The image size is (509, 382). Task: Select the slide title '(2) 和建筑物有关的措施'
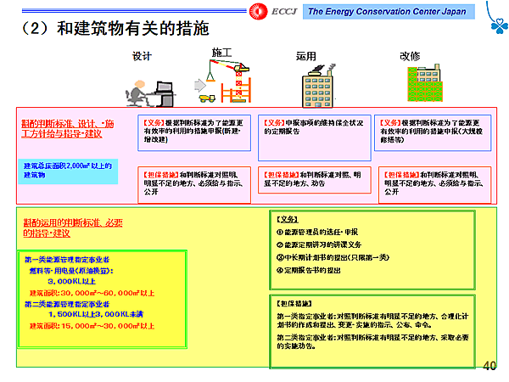tap(115, 28)
